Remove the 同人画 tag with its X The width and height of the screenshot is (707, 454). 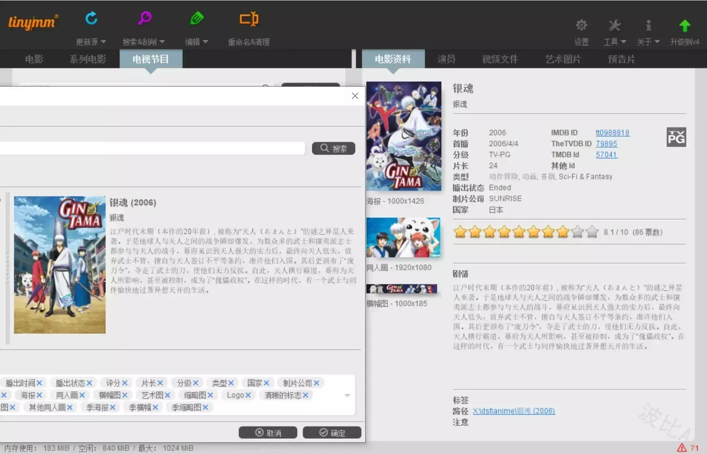pyautogui.click(x=82, y=395)
